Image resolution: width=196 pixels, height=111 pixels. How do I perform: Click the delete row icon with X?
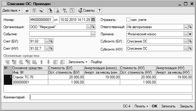click(28, 62)
